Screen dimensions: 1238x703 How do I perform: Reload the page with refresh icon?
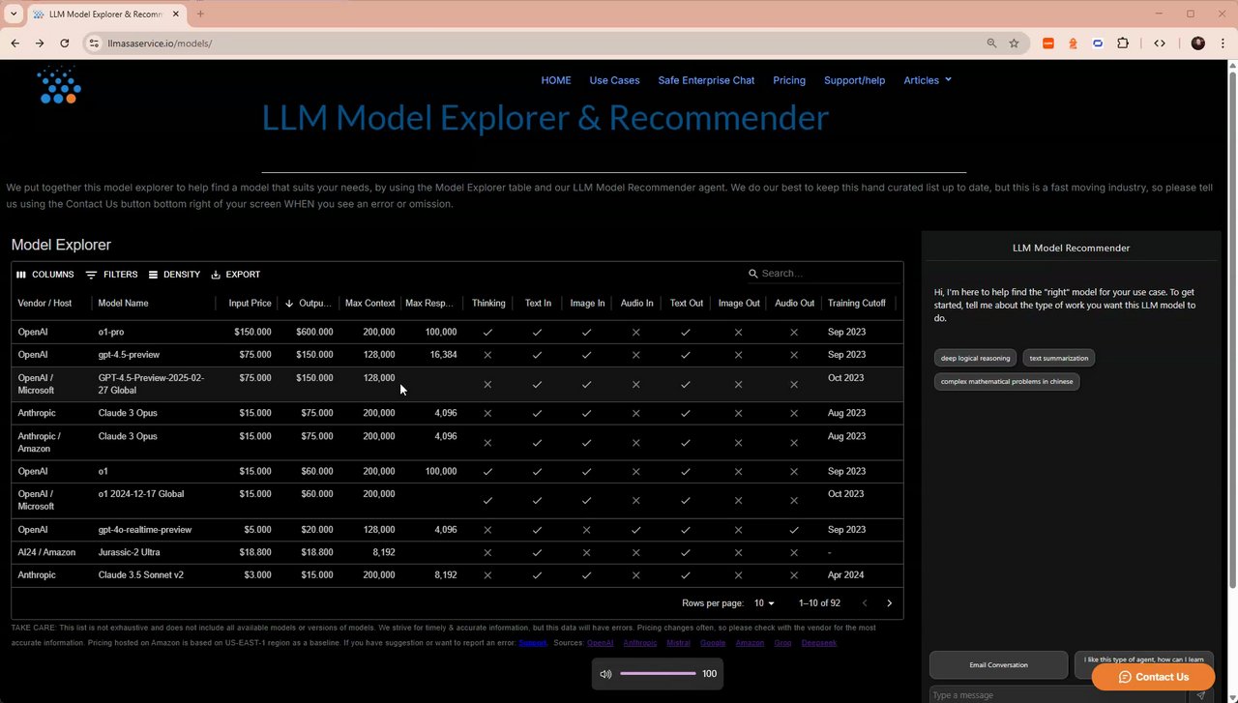pyautogui.click(x=65, y=44)
